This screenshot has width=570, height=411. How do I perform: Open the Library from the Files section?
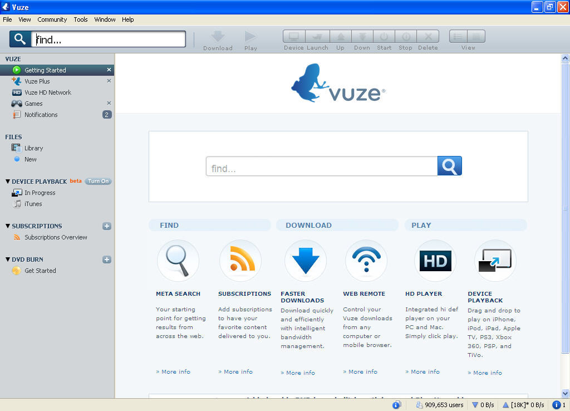(35, 148)
